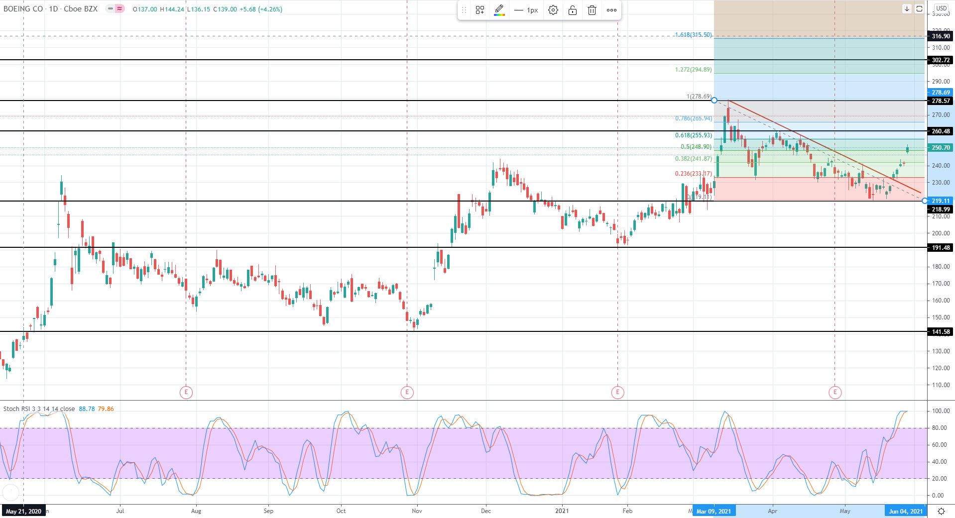Click the 219.11 blue price label
Image resolution: width=955 pixels, height=518 pixels.
tap(941, 201)
